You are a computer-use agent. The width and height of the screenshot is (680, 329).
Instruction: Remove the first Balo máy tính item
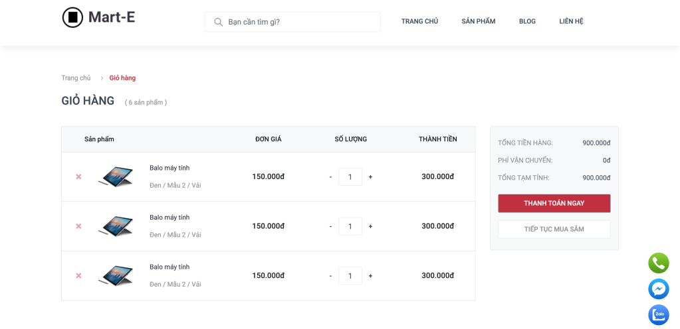(x=78, y=177)
